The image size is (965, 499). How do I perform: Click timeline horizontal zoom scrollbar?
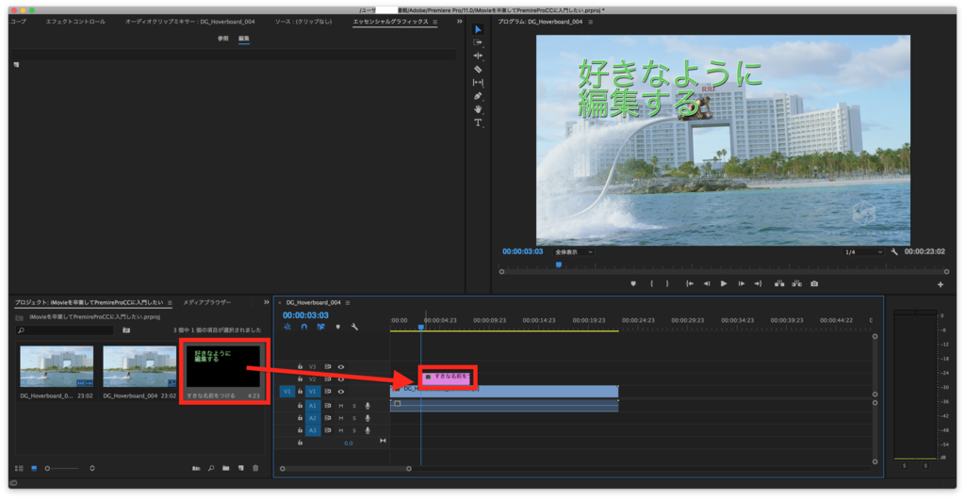(x=345, y=469)
